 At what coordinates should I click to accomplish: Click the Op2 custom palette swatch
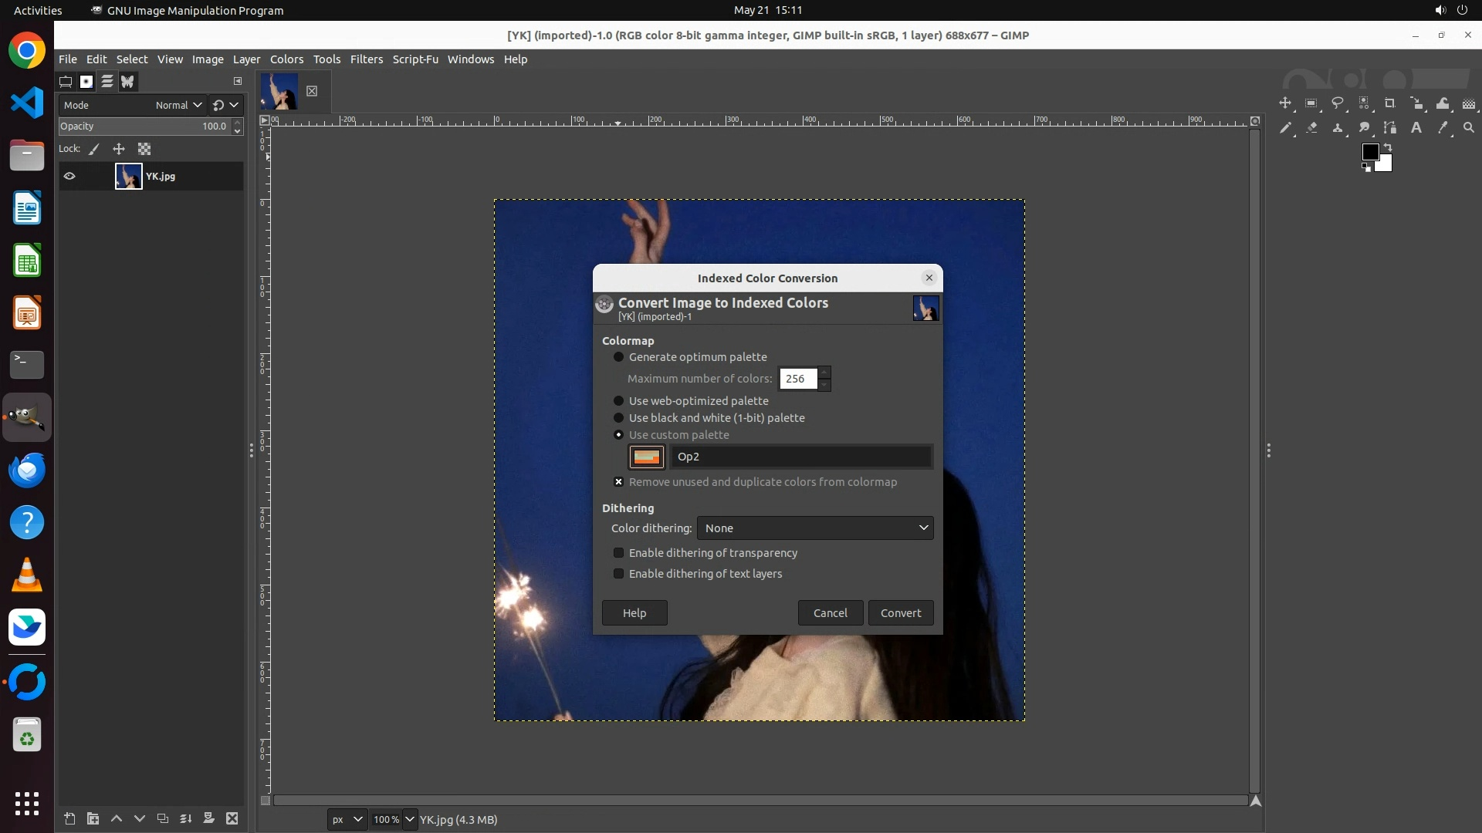pos(646,457)
